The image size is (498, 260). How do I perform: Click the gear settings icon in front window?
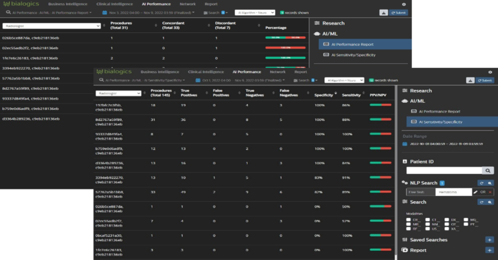click(490, 72)
